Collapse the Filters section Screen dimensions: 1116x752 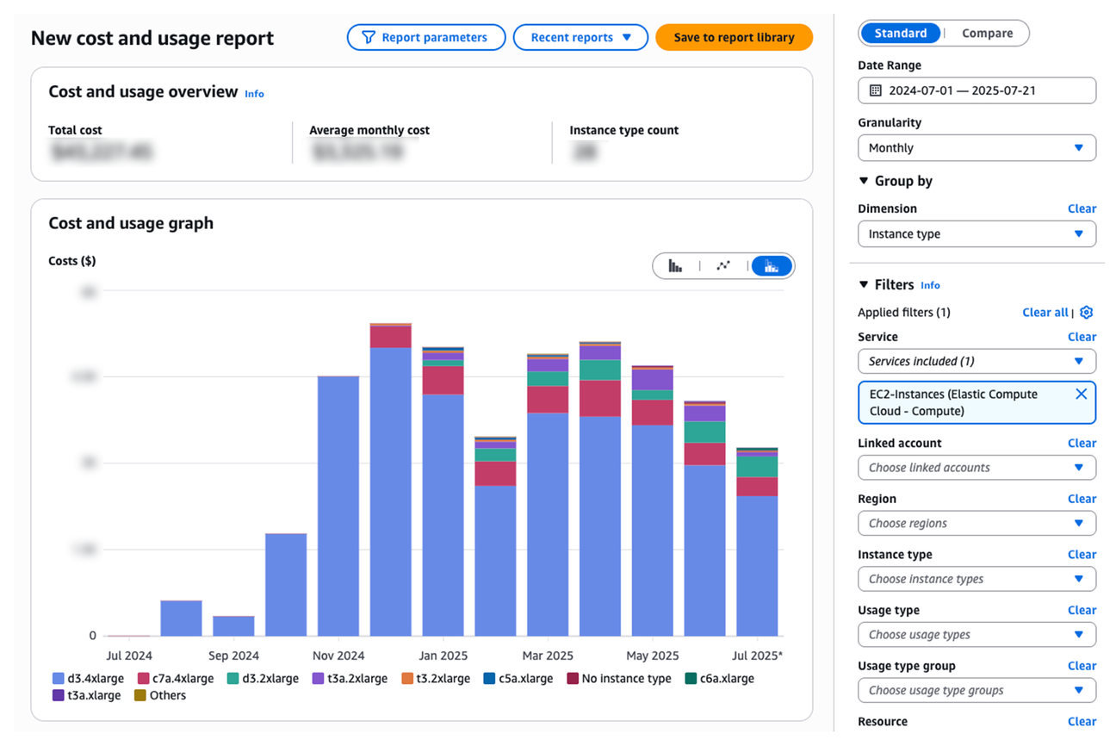[864, 285]
